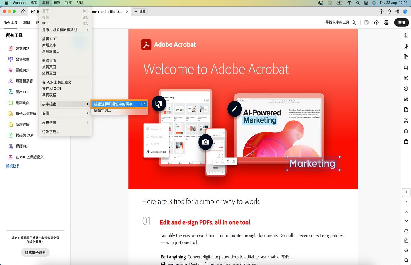Zoom in with the magnifier icon

pyautogui.click(x=406, y=250)
